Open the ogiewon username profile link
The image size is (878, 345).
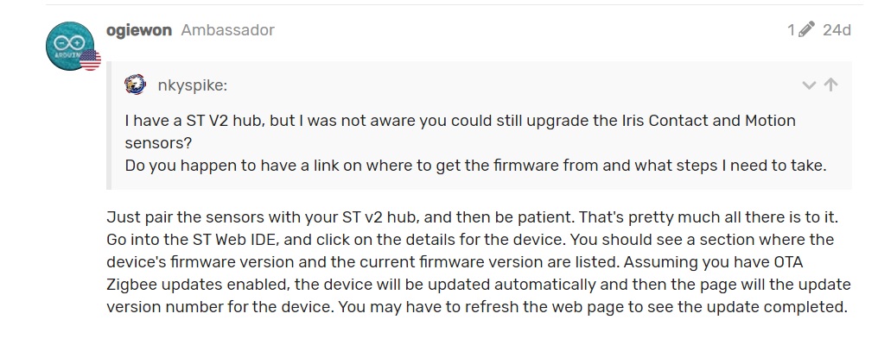point(139,30)
